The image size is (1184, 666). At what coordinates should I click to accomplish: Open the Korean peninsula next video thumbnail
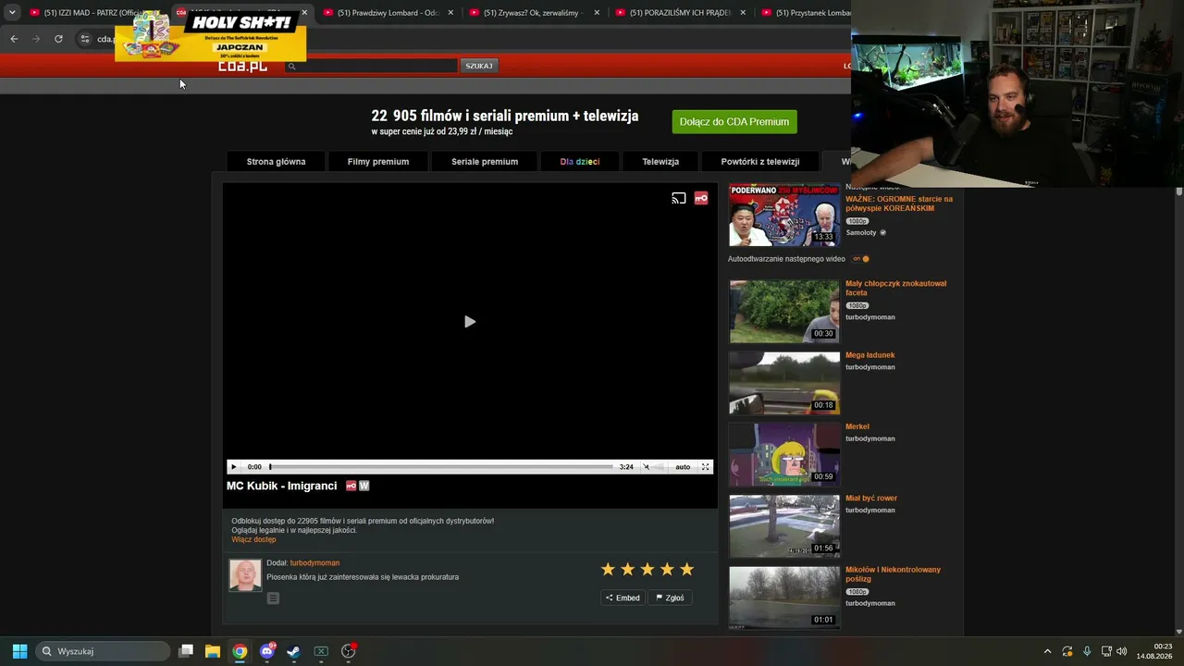click(784, 215)
